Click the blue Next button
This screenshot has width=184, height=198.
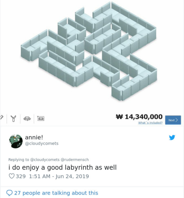tap(173, 120)
